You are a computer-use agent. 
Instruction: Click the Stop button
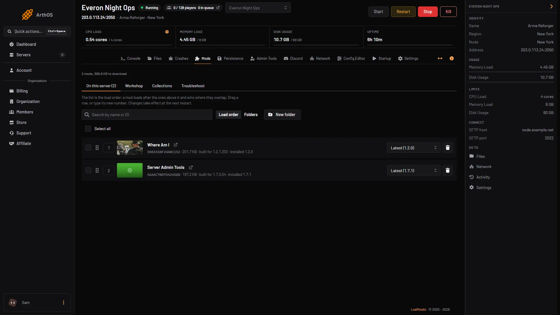click(x=428, y=12)
